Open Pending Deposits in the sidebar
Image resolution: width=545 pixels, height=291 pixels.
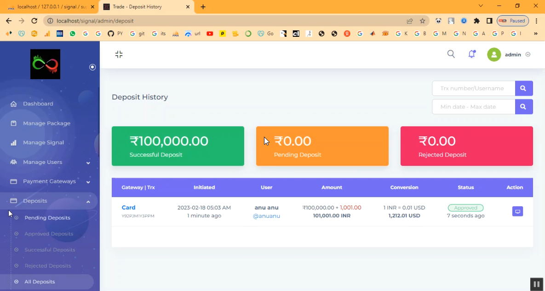[47, 218]
